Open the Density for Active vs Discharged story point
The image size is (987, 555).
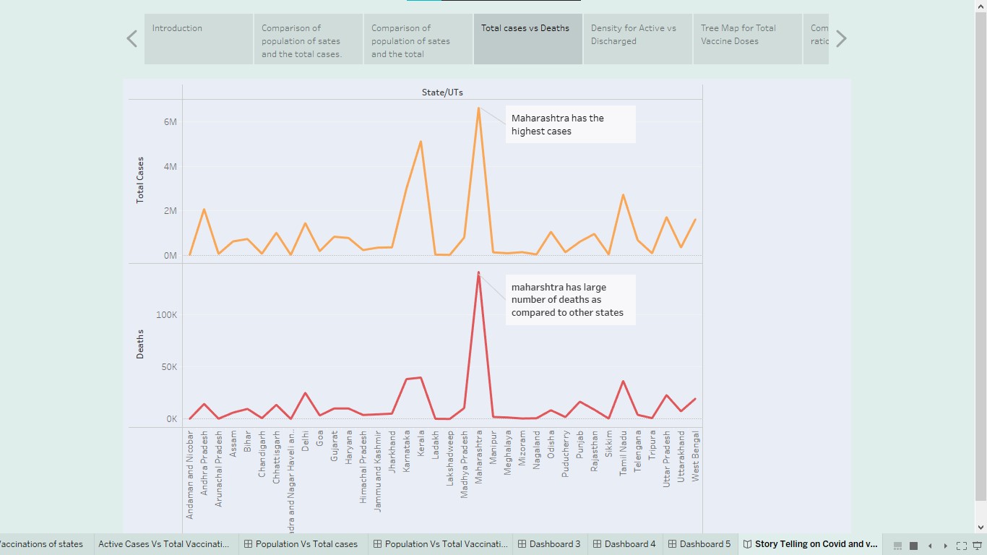pos(637,38)
